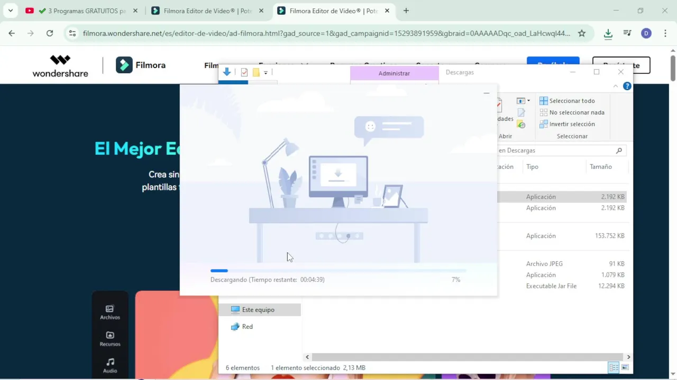Image resolution: width=677 pixels, height=380 pixels.
Task: Open the Wondershare logo link
Action: [60, 65]
